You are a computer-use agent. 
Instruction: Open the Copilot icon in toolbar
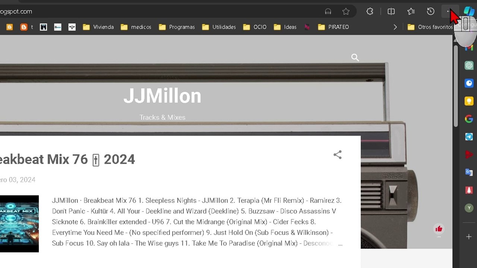coord(469,12)
